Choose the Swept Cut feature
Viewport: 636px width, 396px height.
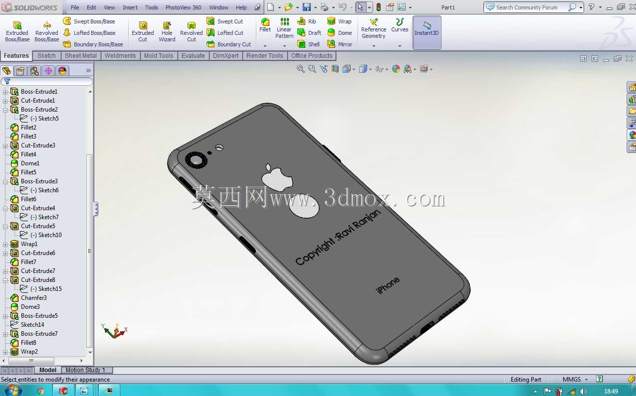(225, 21)
